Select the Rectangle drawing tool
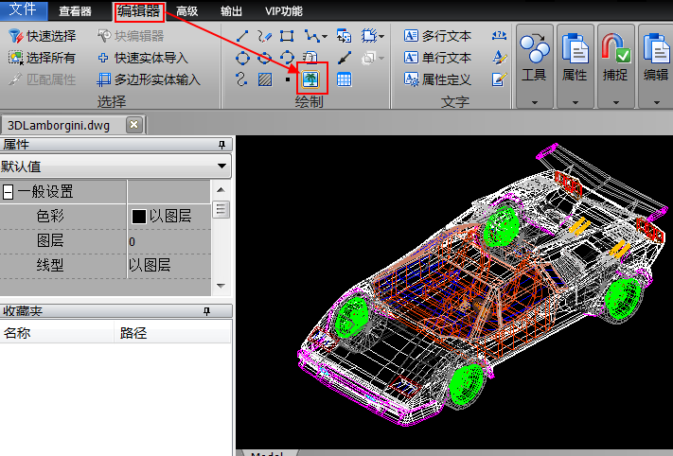Viewport: 673px width, 456px height. tap(287, 36)
